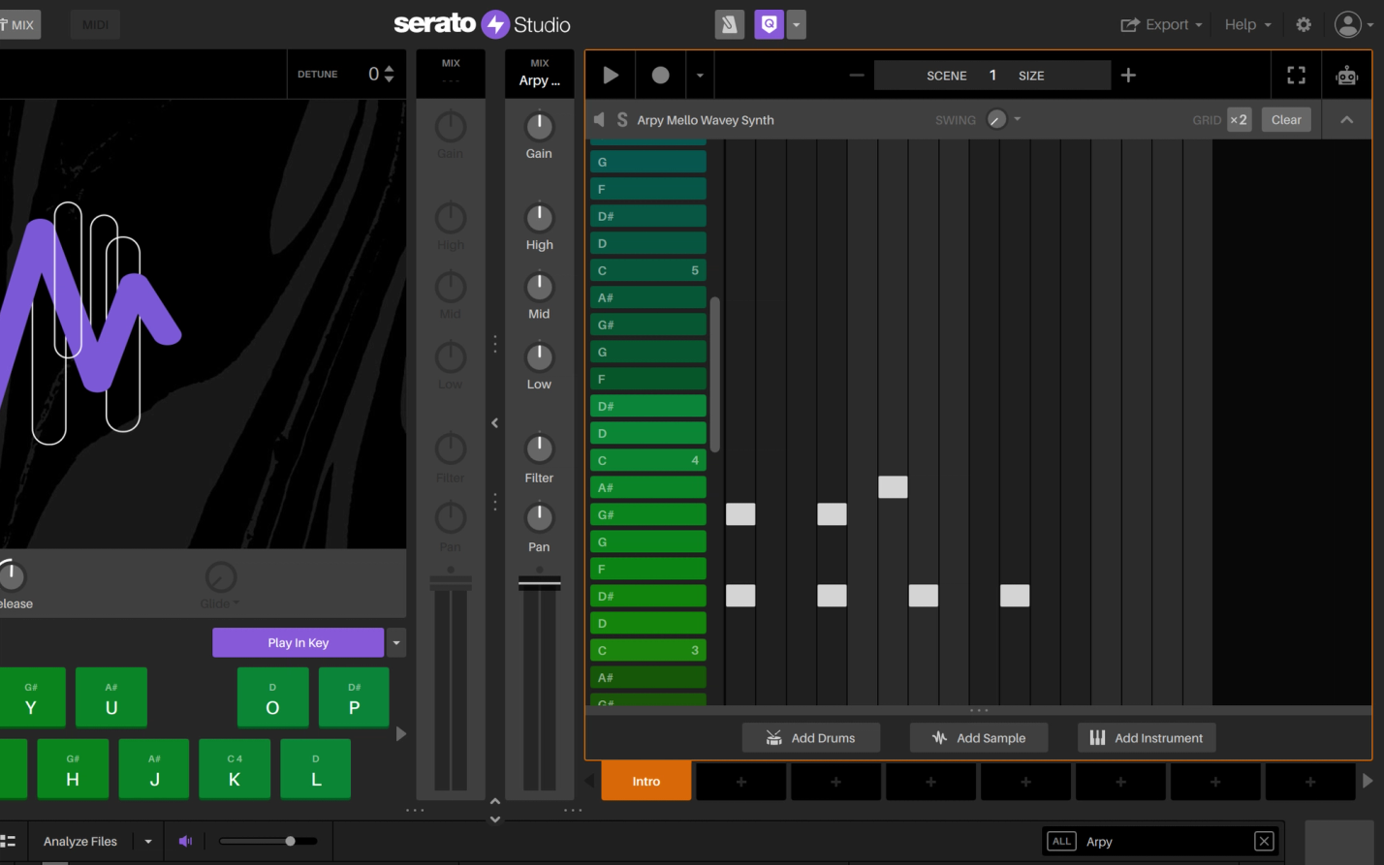Click the Add Instrument button
Viewport: 1384px width, 865px height.
(1147, 737)
